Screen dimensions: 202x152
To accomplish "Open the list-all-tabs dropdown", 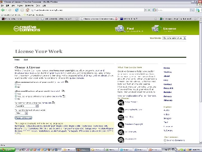I will (x=201, y=19).
